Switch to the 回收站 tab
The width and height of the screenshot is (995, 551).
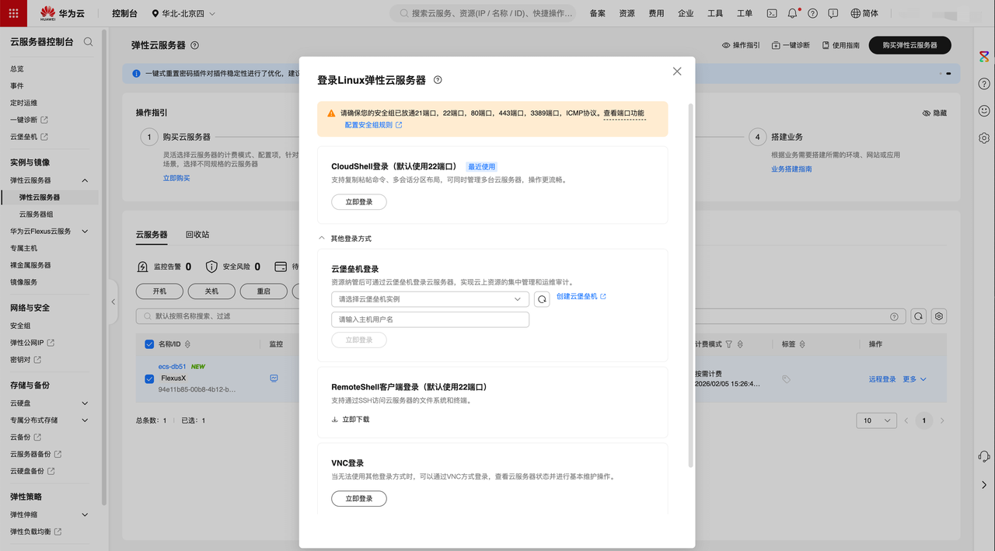197,234
